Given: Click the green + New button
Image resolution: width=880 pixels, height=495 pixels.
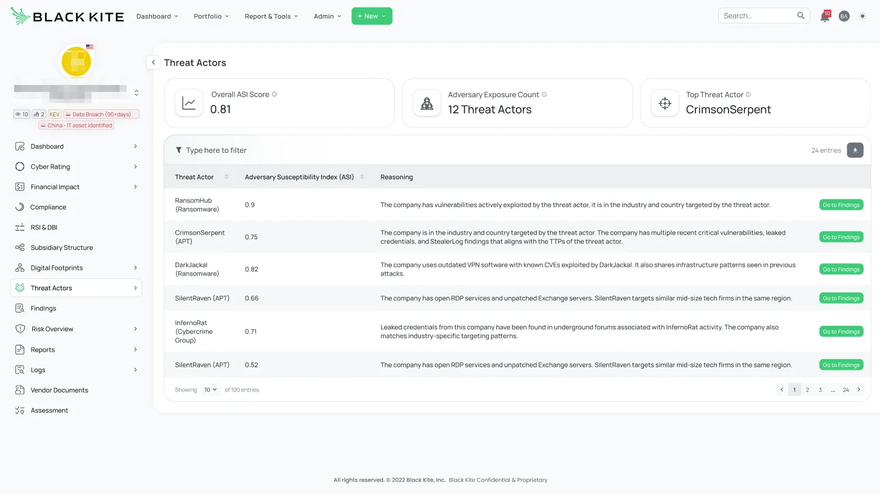Looking at the screenshot, I should (371, 16).
